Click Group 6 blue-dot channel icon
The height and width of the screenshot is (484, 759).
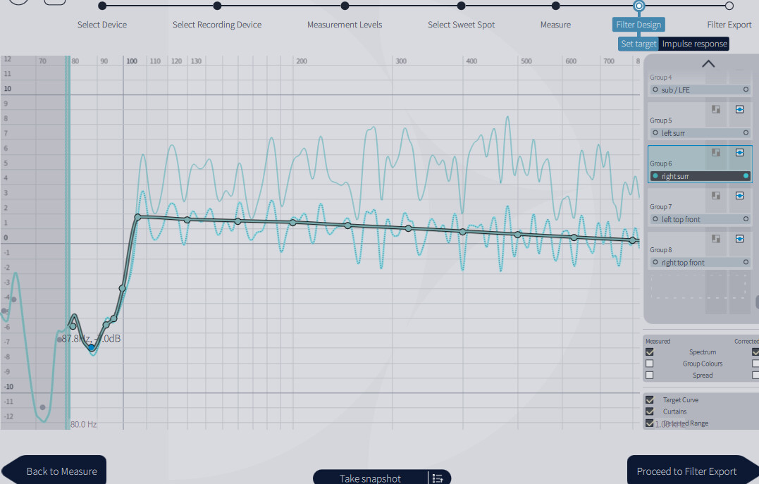(739, 152)
